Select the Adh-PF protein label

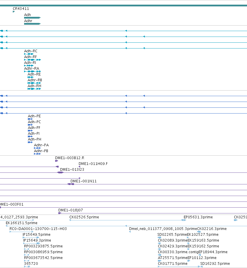click(34, 128)
